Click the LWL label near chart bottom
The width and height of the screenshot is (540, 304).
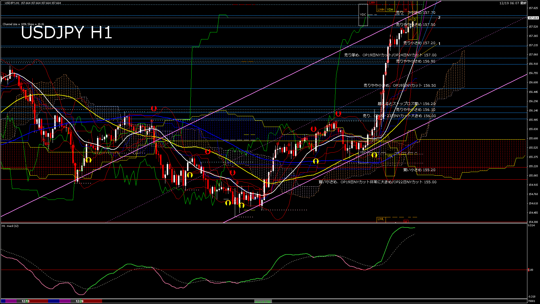[381, 219]
